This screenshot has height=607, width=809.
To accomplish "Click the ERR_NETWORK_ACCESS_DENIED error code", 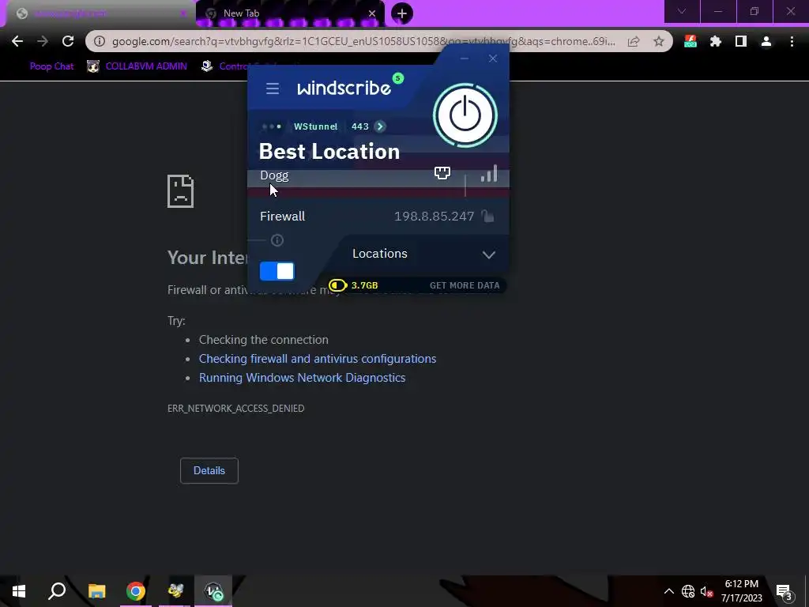I will (x=235, y=409).
